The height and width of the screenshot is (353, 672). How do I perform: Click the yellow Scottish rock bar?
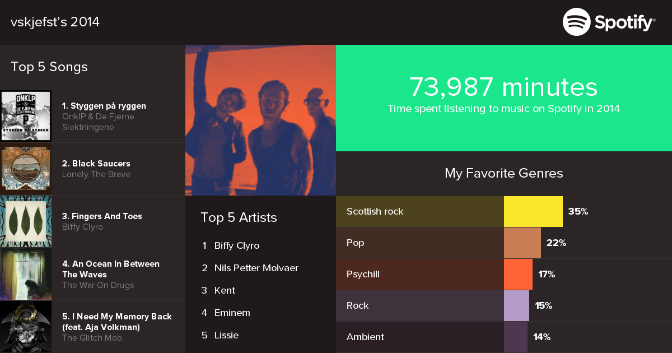coord(533,211)
